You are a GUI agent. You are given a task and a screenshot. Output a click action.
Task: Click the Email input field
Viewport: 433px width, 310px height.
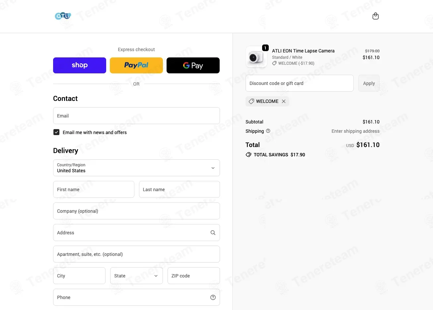click(x=136, y=116)
